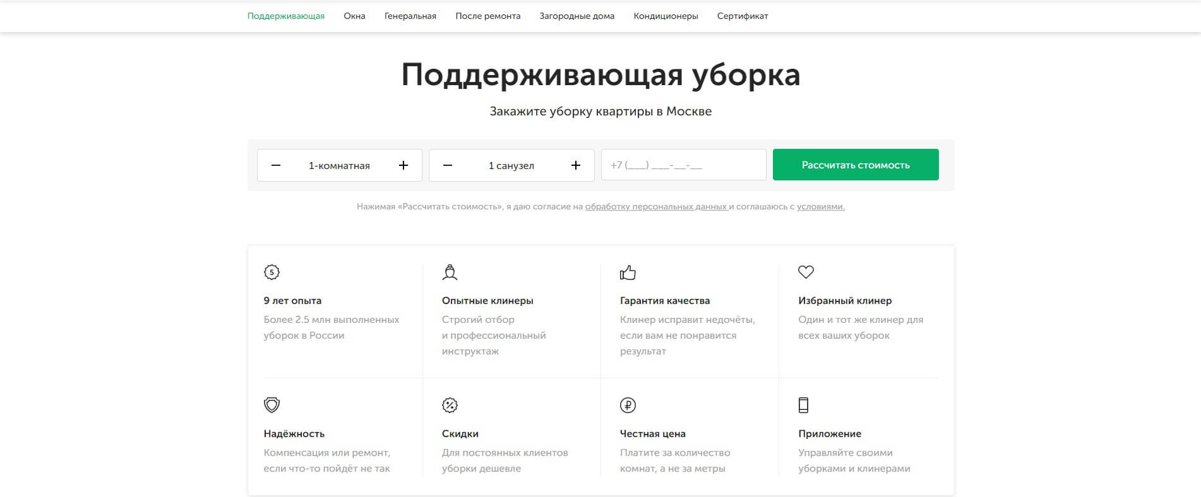Click the Надёжность title
1201x497 pixels.
pyautogui.click(x=294, y=434)
